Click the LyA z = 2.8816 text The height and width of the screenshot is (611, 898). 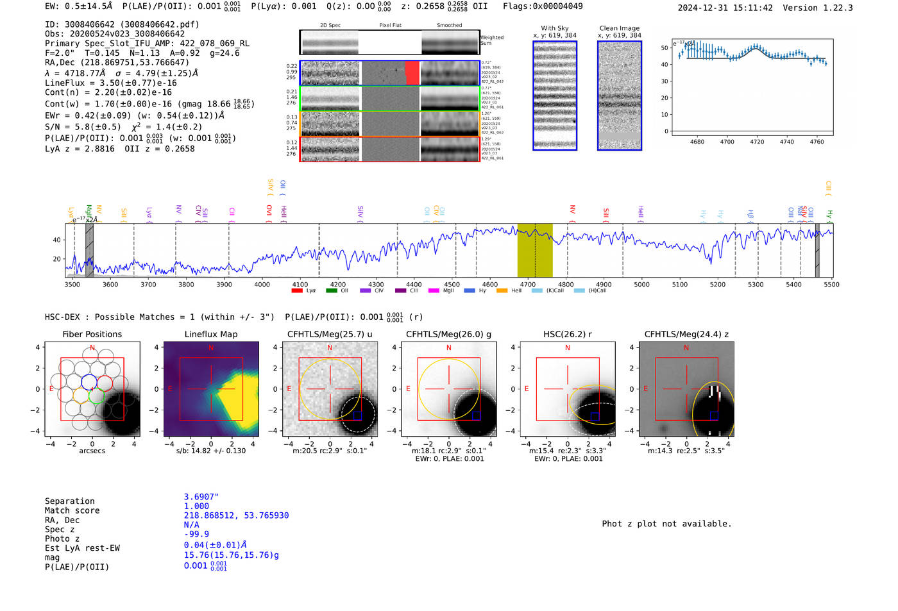pyautogui.click(x=80, y=149)
